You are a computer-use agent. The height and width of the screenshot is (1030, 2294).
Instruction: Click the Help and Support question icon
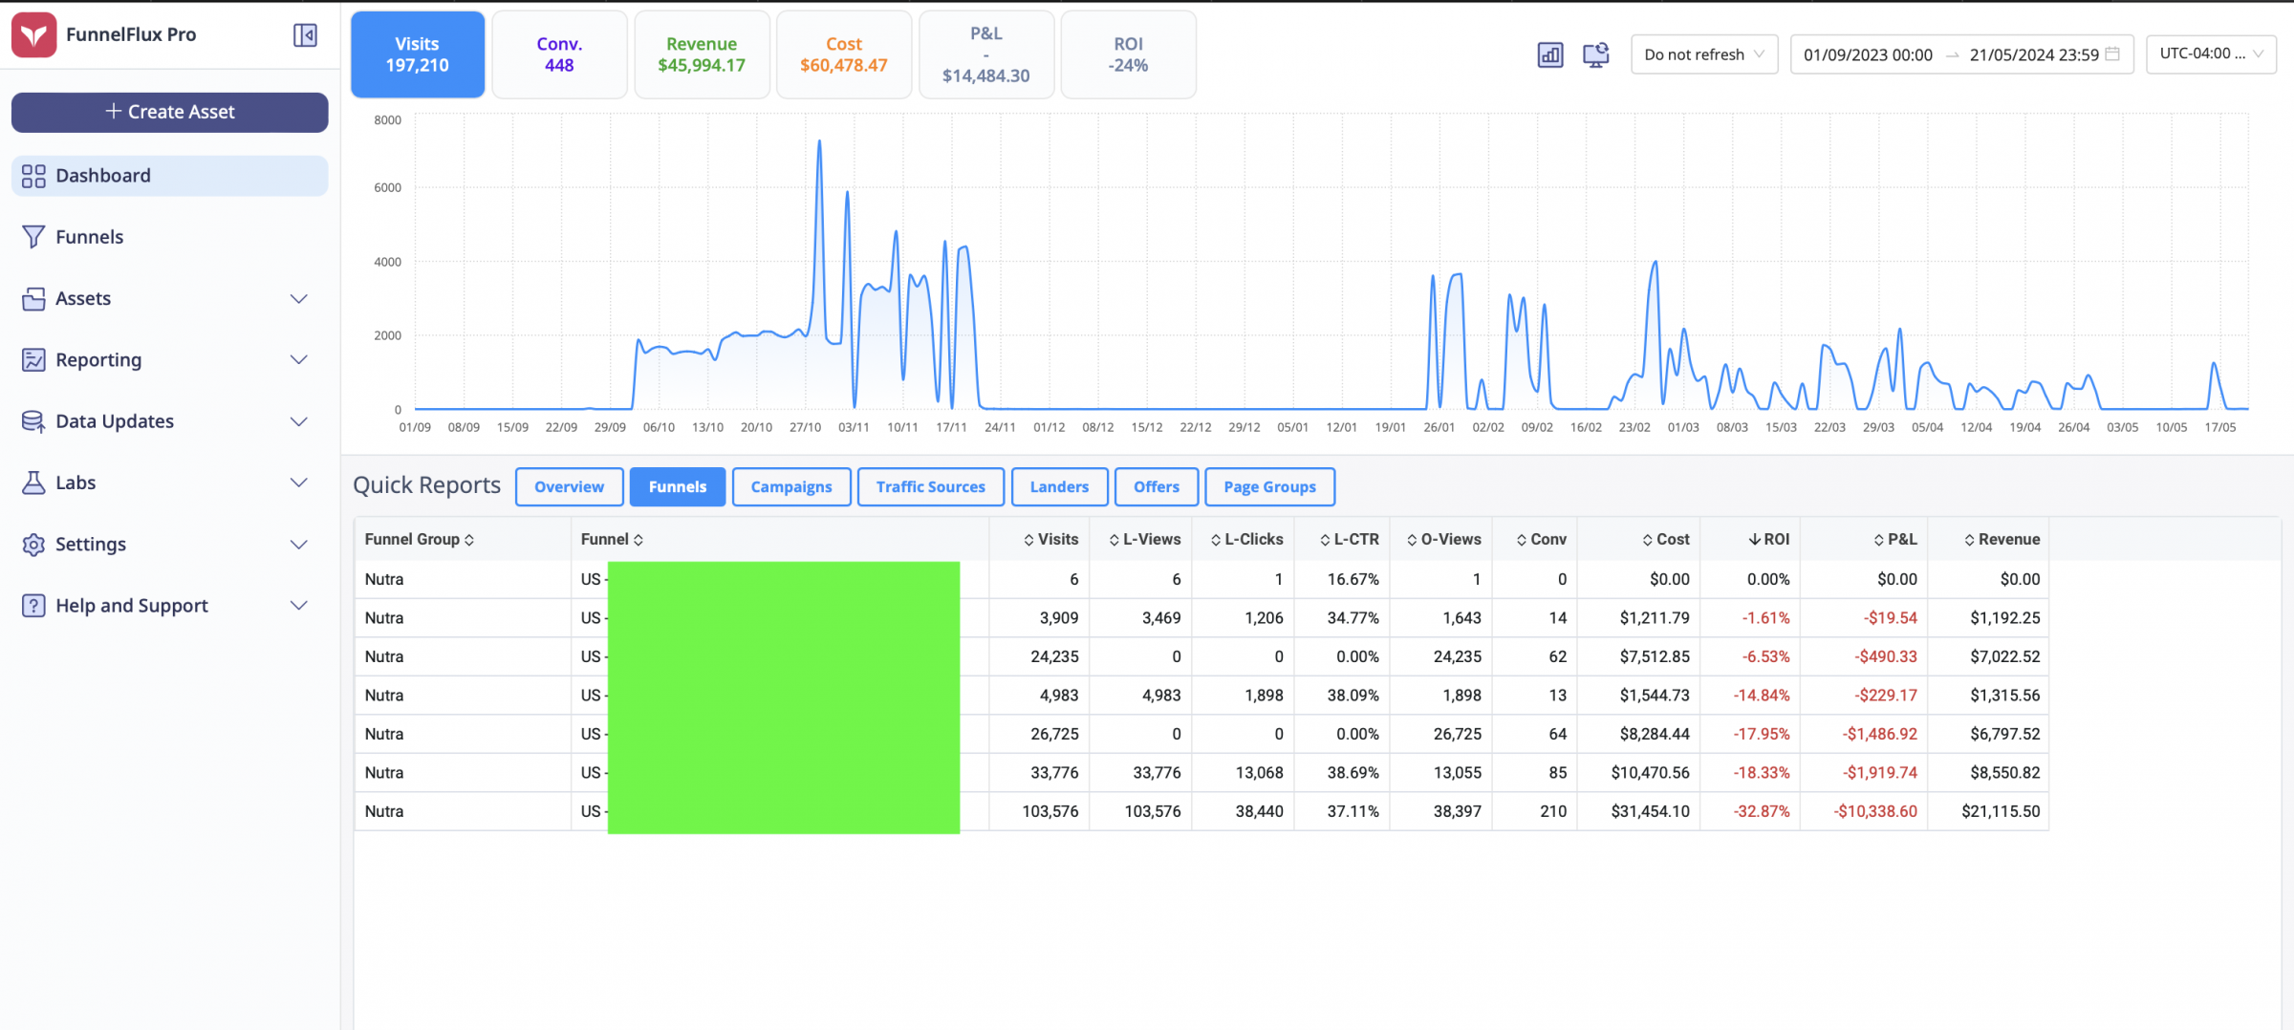[x=33, y=606]
